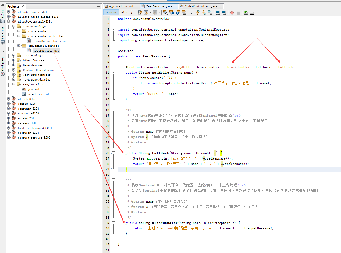Expand the com.example package node
Image resolution: width=341 pixels, height=253 pixels.
(x=19, y=31)
